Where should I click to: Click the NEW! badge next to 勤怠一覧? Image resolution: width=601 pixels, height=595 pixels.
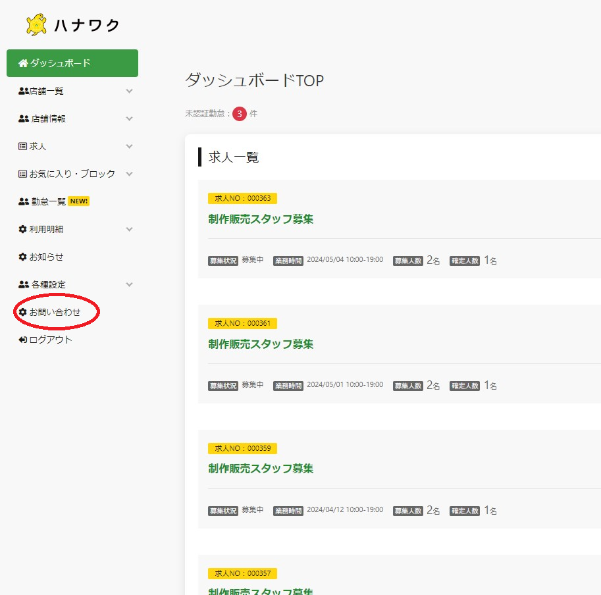pos(78,201)
